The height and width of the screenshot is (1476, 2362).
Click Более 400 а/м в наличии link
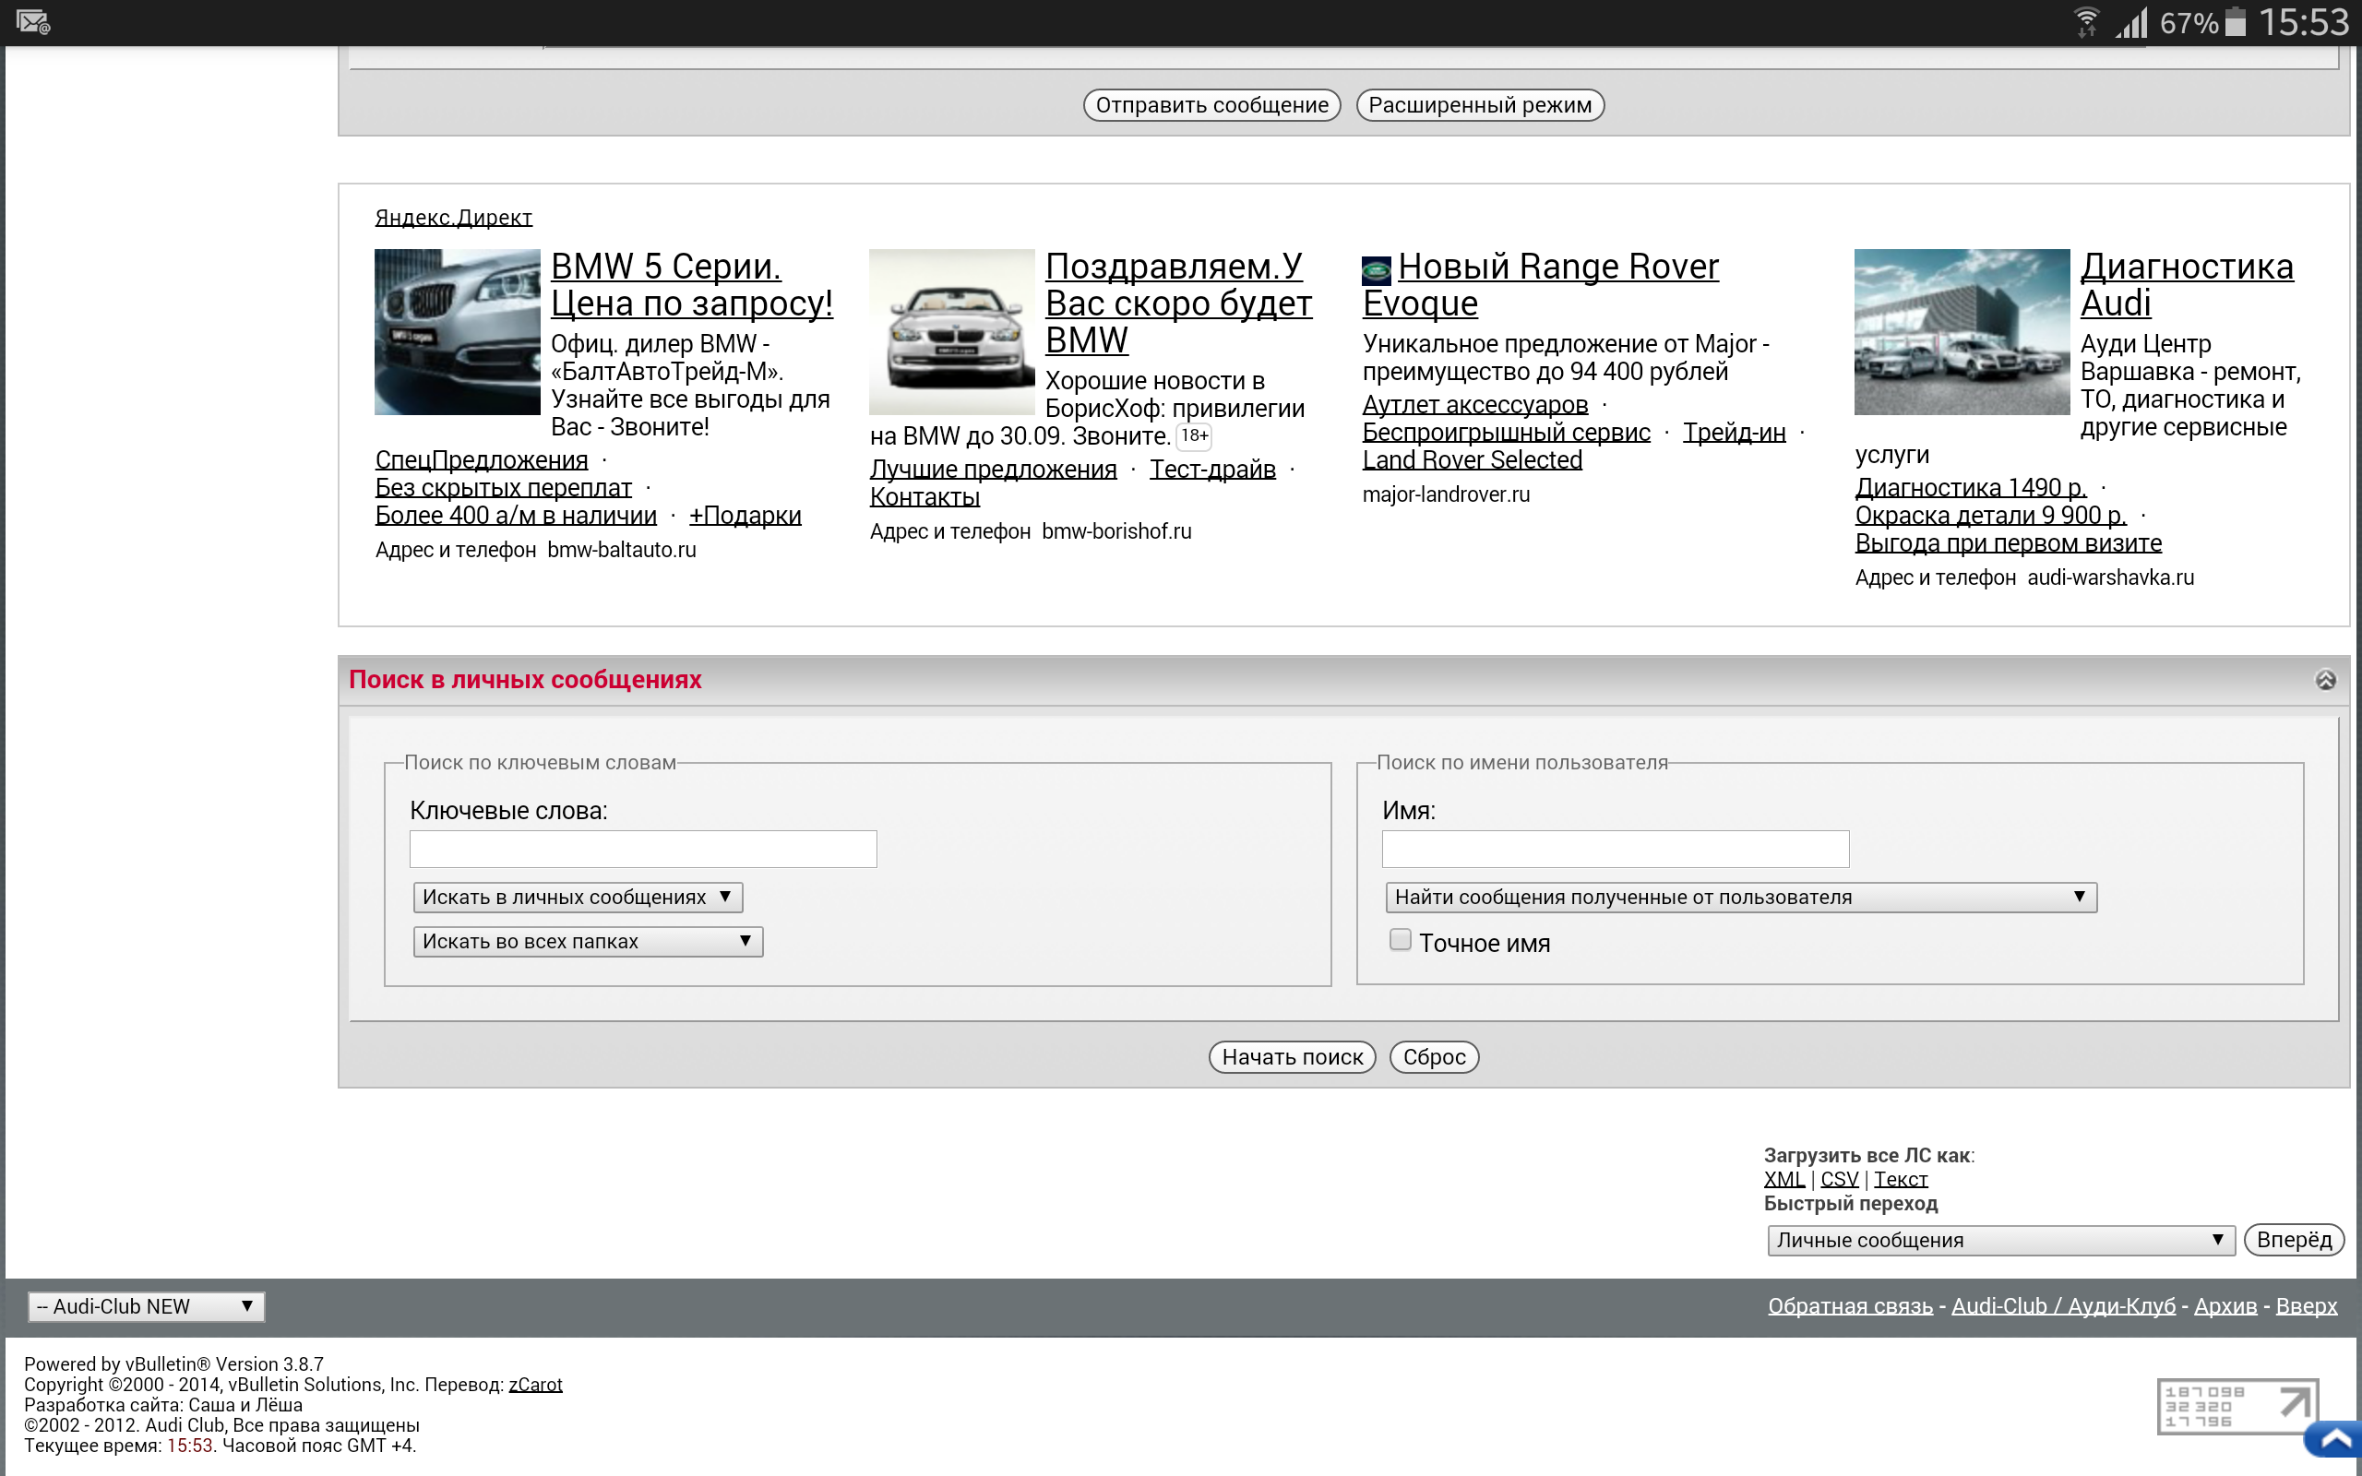pyautogui.click(x=516, y=516)
